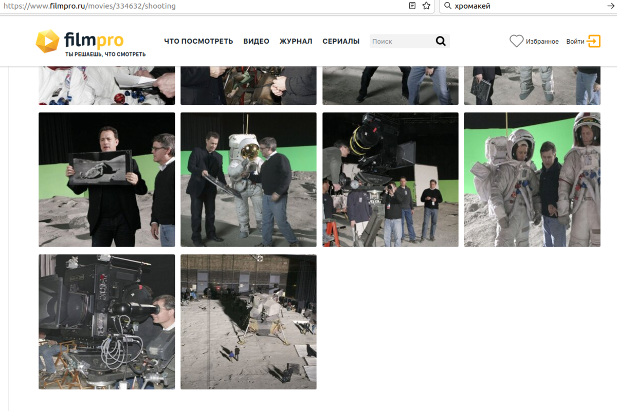Viewport: 617px width, 411px height.
Task: Click the magnifier search icon on filmpro
Action: [x=441, y=41]
